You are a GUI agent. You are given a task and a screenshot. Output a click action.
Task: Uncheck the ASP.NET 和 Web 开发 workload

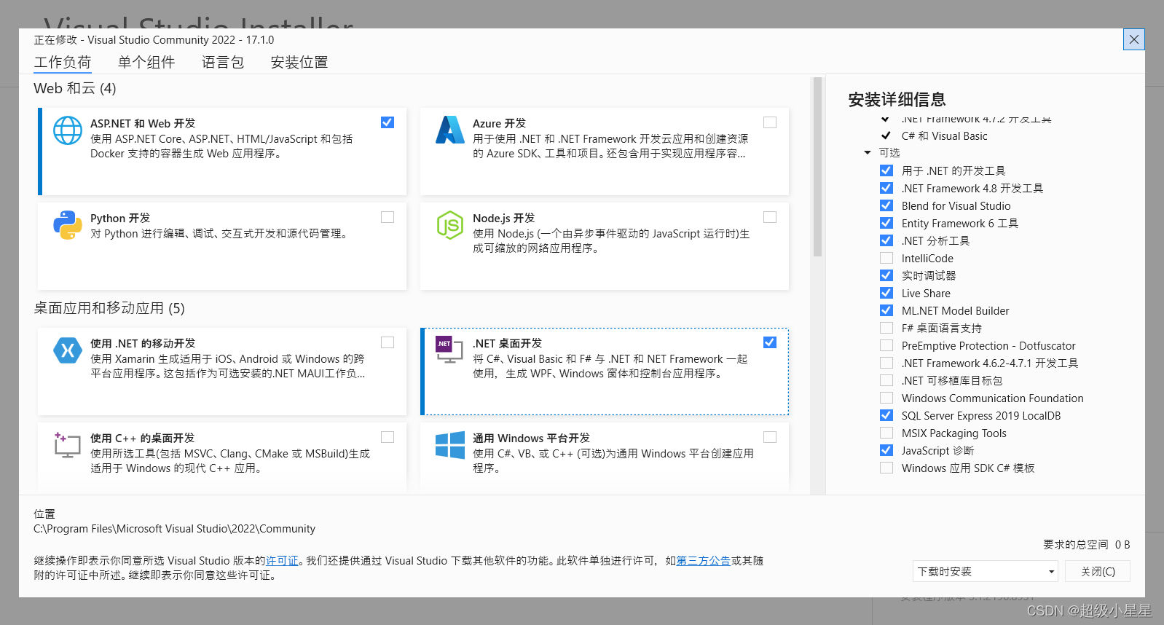coord(388,122)
